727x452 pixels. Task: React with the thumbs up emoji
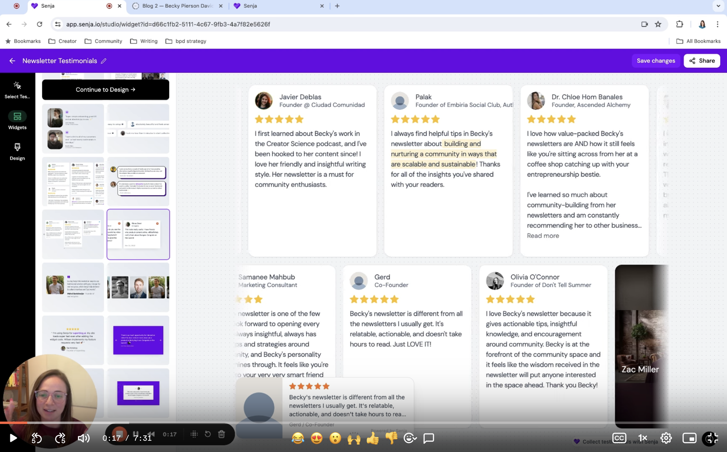click(x=372, y=438)
